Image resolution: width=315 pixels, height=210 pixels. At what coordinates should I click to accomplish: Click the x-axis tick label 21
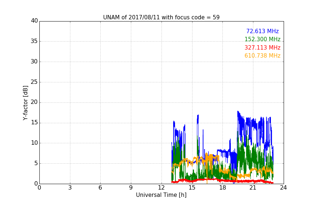(253, 188)
